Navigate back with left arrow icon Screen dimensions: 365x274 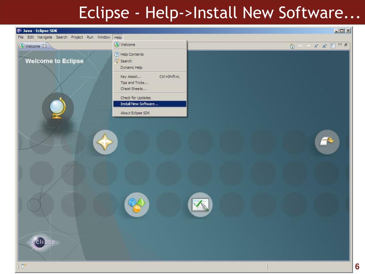tap(300, 46)
